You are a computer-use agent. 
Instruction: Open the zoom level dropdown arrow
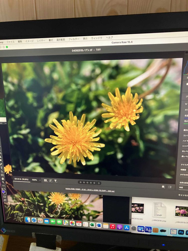coord(40,180)
